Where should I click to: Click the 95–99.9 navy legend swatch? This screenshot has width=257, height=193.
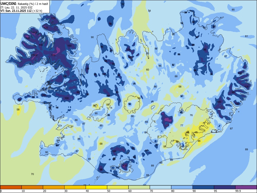[x=225, y=187]
